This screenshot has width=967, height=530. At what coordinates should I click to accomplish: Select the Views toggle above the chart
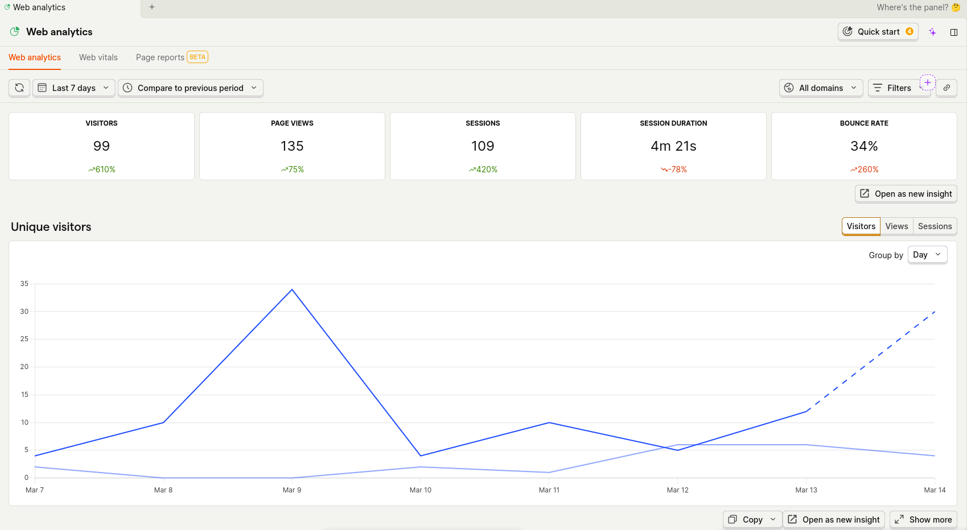pyautogui.click(x=896, y=226)
